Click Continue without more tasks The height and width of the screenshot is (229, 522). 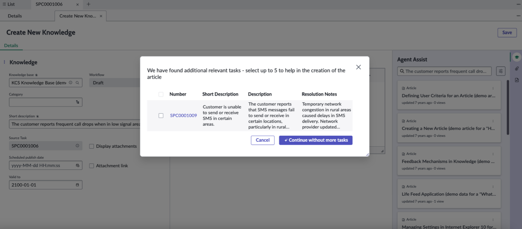coord(316,140)
